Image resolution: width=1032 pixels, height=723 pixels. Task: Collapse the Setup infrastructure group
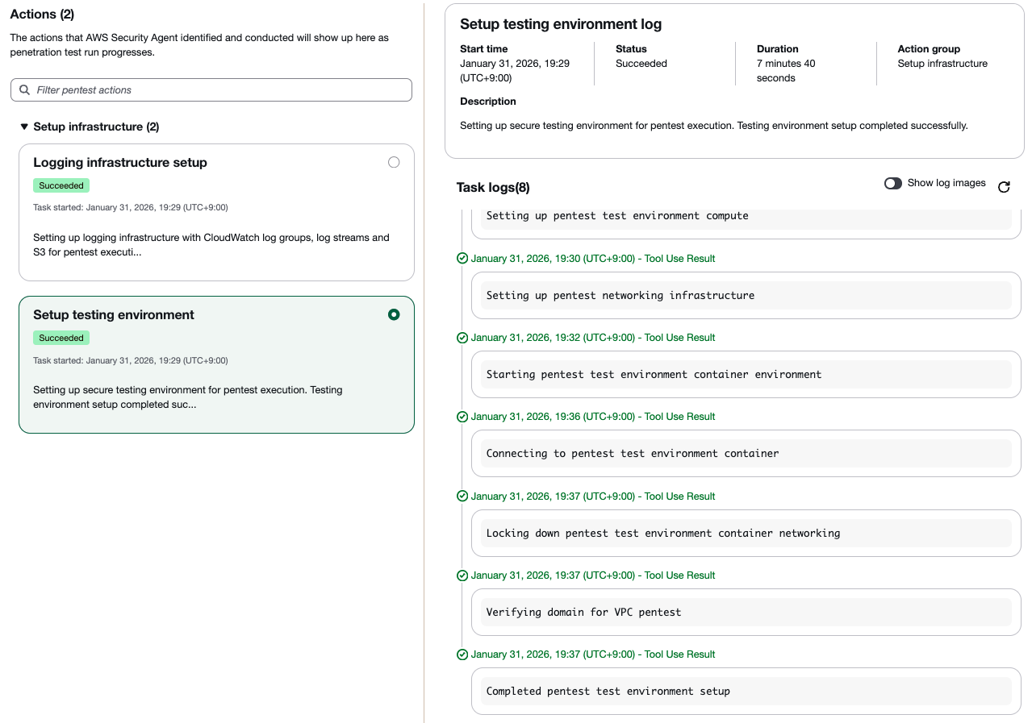coord(24,127)
